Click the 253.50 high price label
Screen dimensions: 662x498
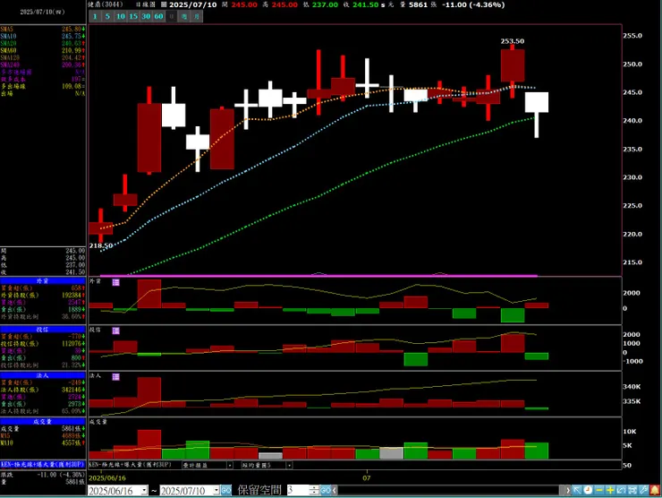(x=512, y=41)
